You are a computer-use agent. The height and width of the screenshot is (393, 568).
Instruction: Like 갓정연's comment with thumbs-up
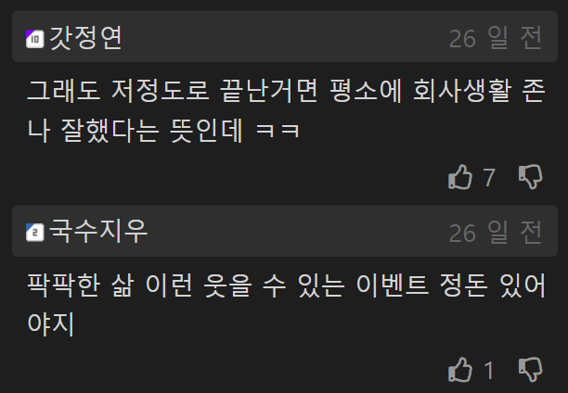[460, 177]
